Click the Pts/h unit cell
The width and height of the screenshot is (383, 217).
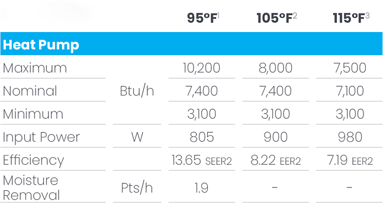pos(137,188)
